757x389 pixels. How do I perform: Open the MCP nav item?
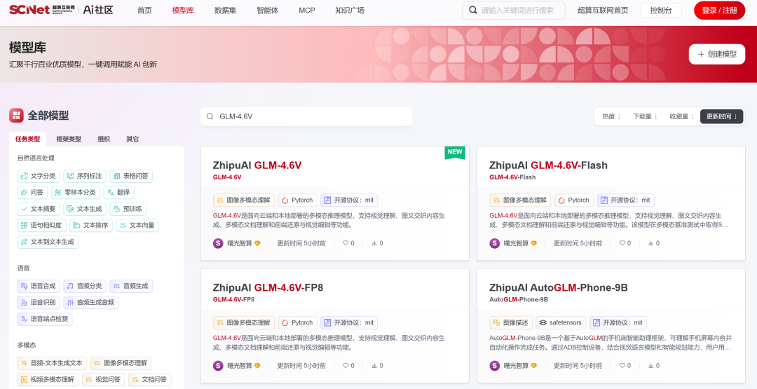[306, 10]
